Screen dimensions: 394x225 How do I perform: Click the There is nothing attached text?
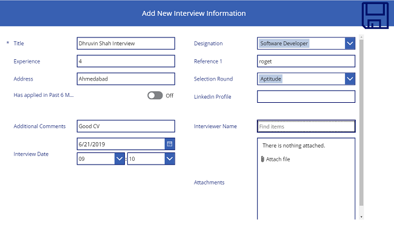click(x=294, y=146)
